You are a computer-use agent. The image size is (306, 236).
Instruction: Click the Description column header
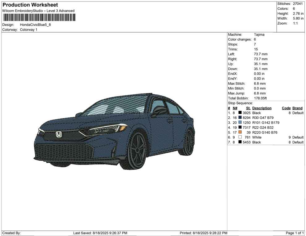tap(262, 108)
